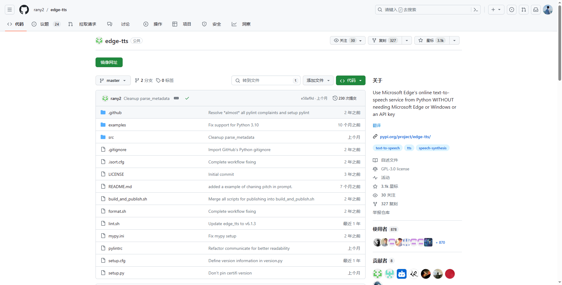Open the create new plus dropdown

click(496, 10)
